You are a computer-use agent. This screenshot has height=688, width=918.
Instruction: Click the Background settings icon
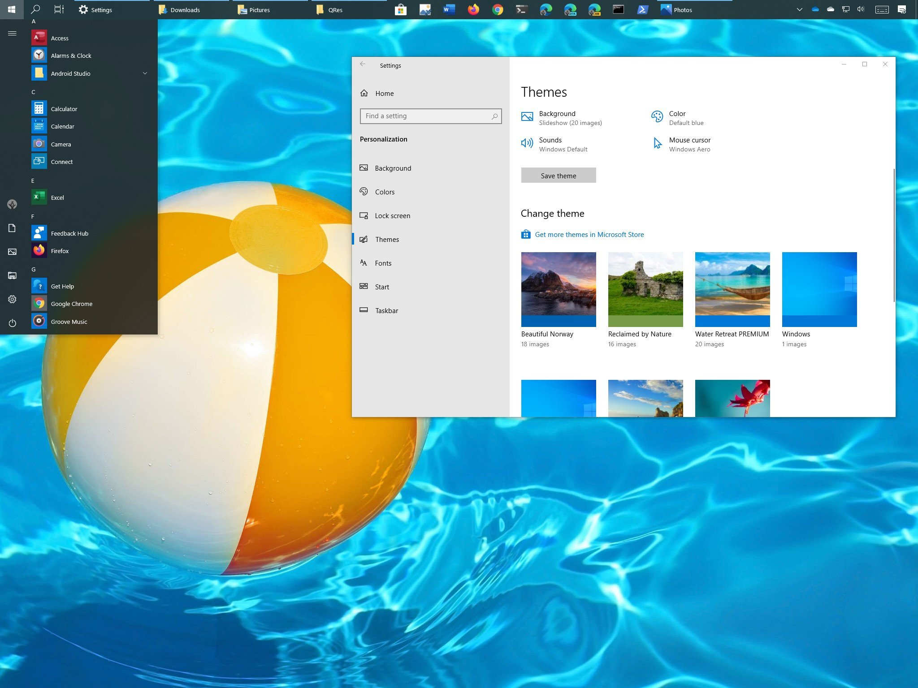(527, 116)
